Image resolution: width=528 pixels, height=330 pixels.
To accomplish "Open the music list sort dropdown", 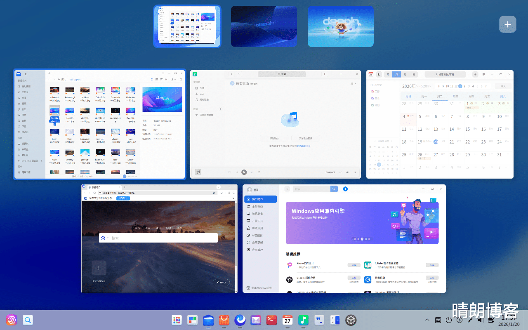I will pos(354,83).
